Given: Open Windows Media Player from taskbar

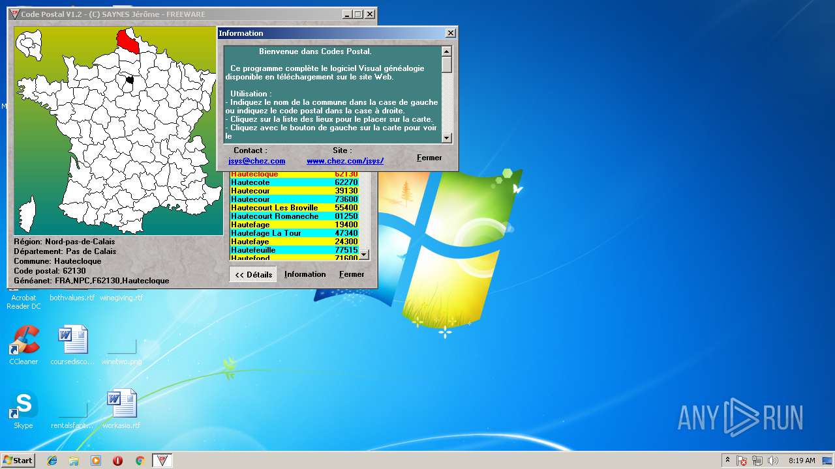Looking at the screenshot, I should pos(96,461).
